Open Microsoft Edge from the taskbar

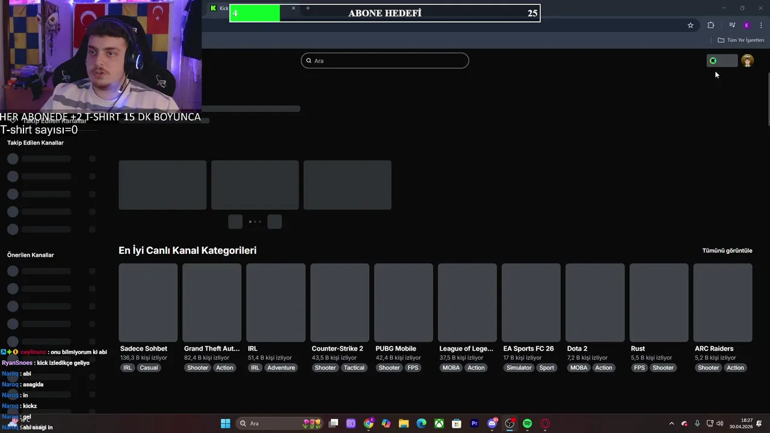[x=422, y=424]
